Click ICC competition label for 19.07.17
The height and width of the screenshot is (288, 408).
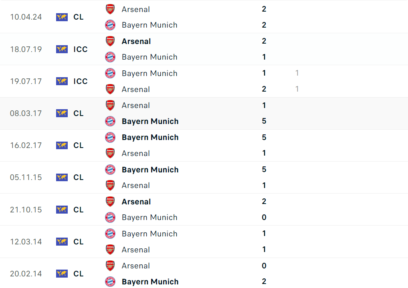point(81,81)
